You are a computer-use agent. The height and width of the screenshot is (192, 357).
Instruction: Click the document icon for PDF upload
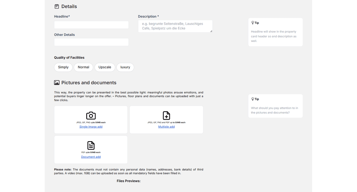point(91,145)
